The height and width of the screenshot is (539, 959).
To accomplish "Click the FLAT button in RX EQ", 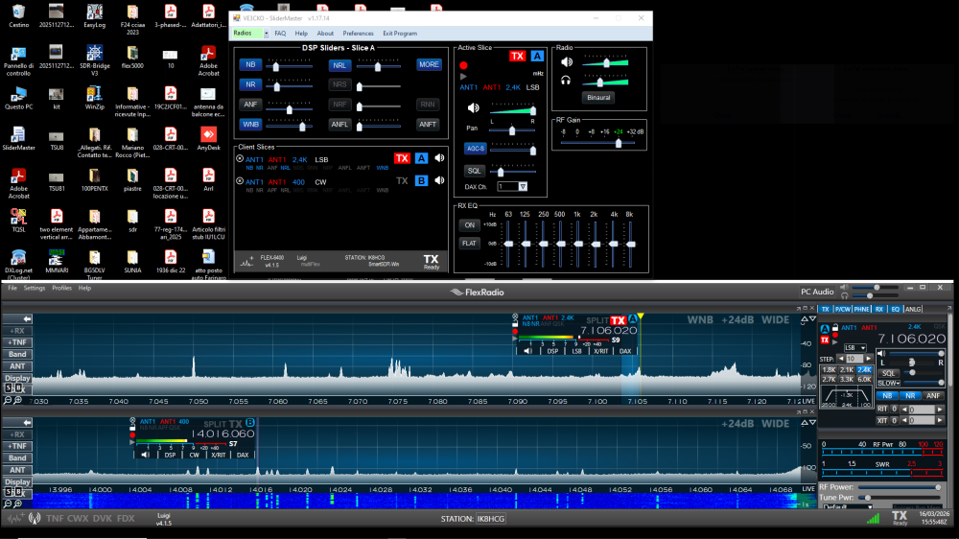I will tap(469, 244).
